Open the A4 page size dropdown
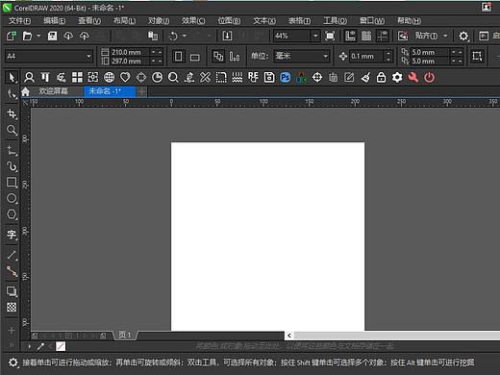Viewport: 500px width, 375px height. click(x=88, y=57)
